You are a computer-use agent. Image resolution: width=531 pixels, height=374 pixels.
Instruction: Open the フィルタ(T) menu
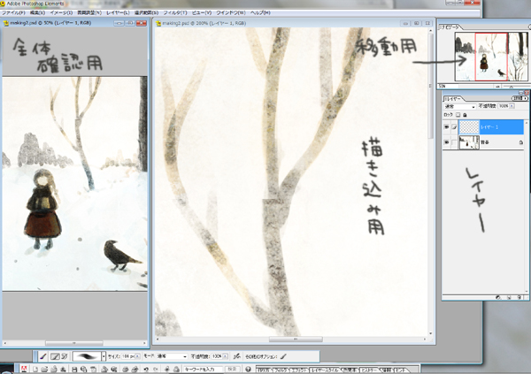(x=175, y=13)
